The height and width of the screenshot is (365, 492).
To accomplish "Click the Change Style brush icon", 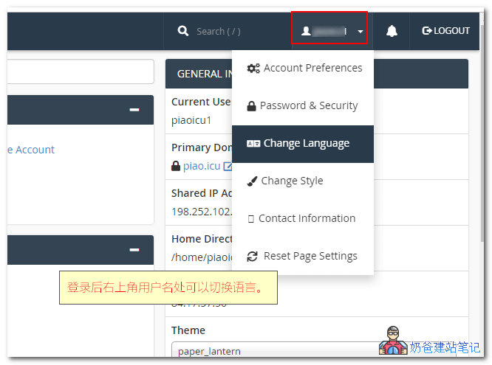I will click(252, 181).
